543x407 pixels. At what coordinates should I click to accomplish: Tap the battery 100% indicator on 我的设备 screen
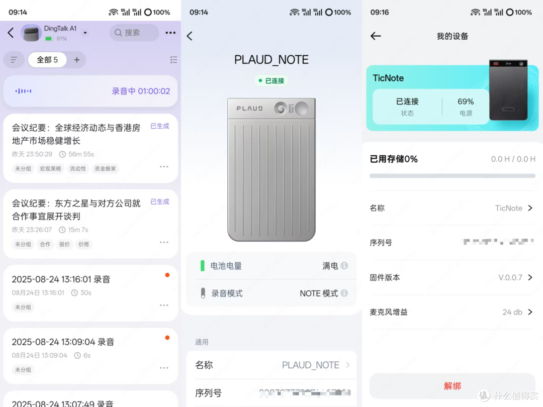pyautogui.click(x=519, y=12)
